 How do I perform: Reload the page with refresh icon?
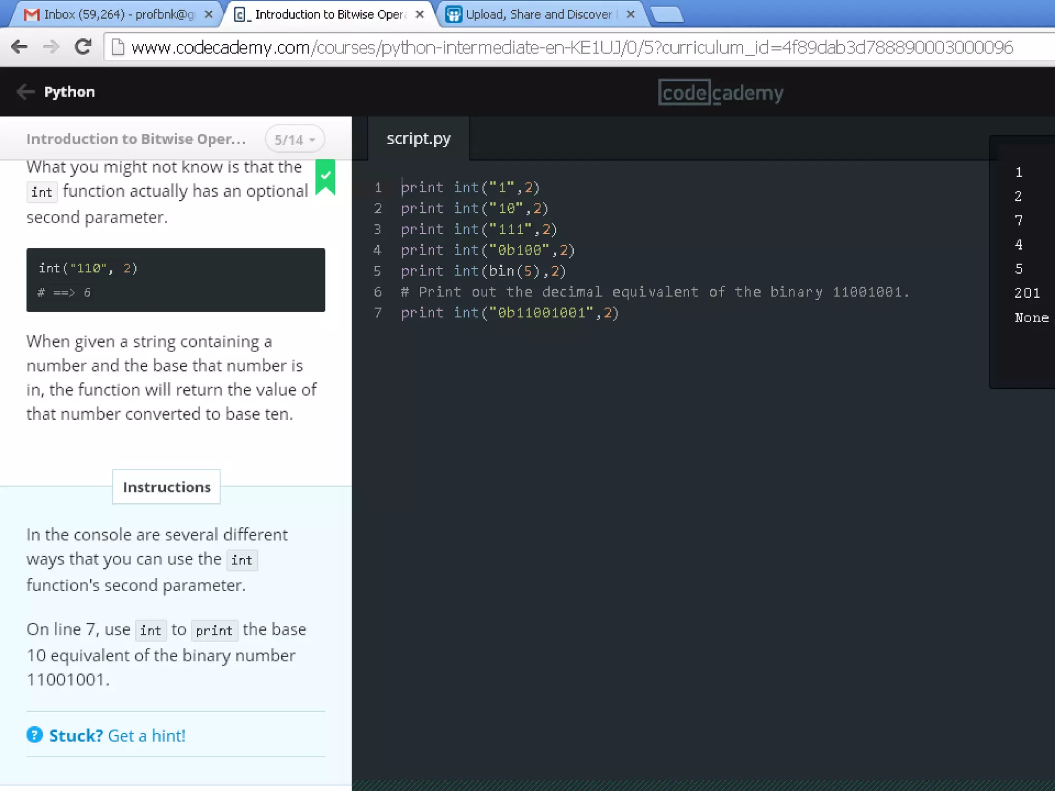(x=83, y=47)
